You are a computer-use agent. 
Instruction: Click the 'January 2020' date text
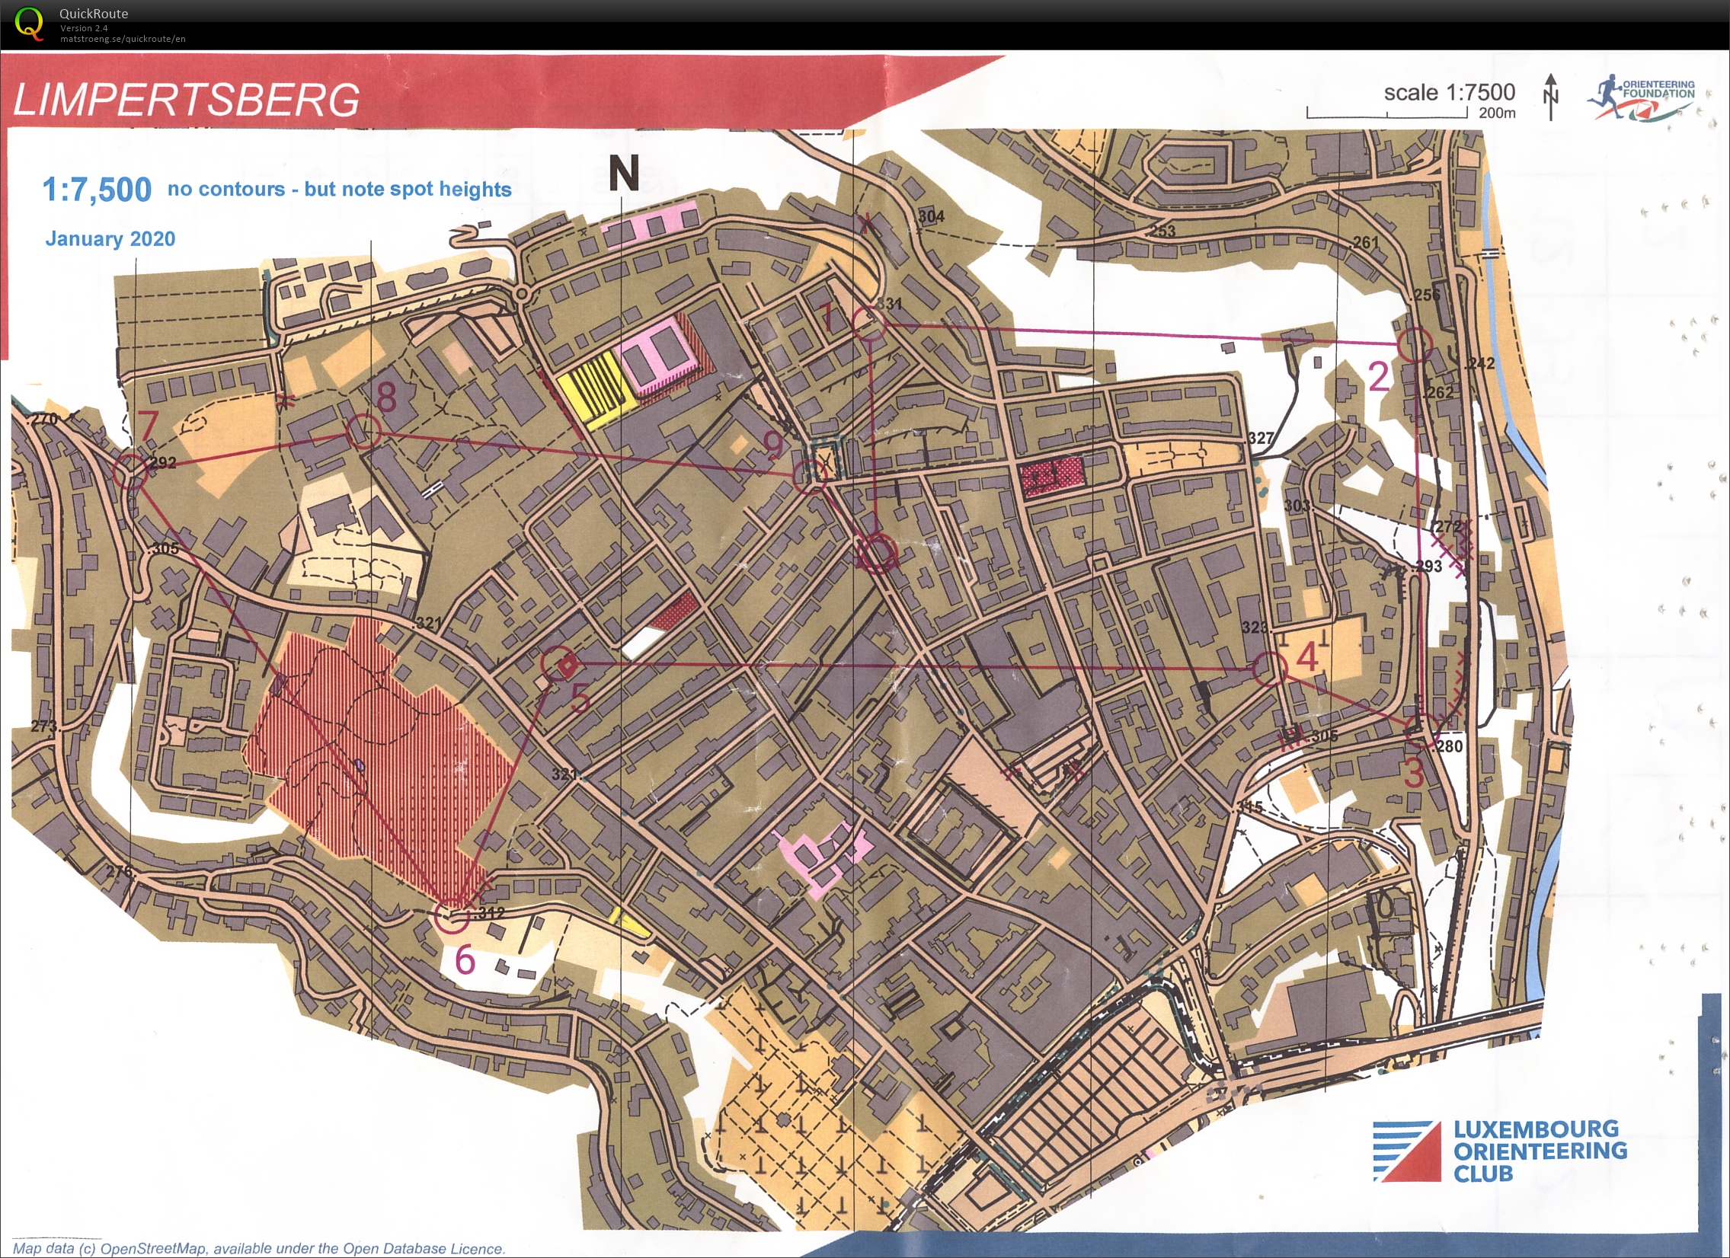110,238
